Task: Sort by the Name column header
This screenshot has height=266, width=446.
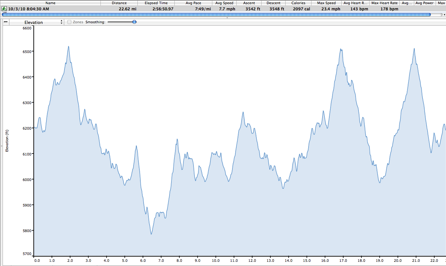Action: [x=50, y=3]
